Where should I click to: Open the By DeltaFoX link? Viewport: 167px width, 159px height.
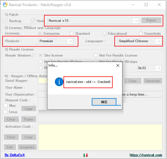[x=15, y=155]
